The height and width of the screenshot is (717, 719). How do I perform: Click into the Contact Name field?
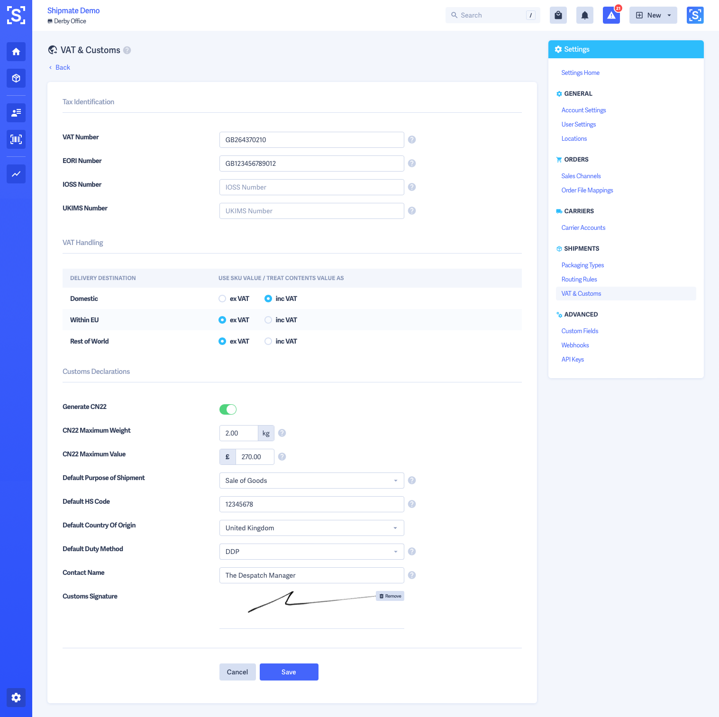[312, 575]
